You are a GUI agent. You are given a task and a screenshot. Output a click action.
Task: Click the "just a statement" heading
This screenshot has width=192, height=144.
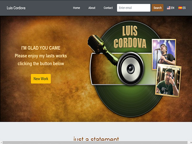96,139
